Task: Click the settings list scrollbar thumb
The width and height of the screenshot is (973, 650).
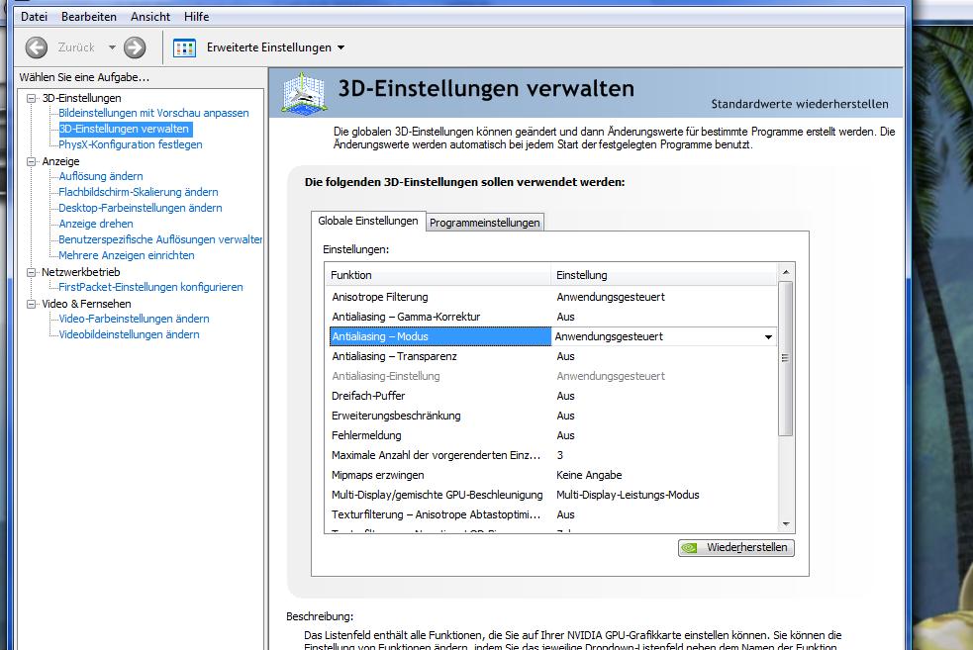Action: click(786, 358)
